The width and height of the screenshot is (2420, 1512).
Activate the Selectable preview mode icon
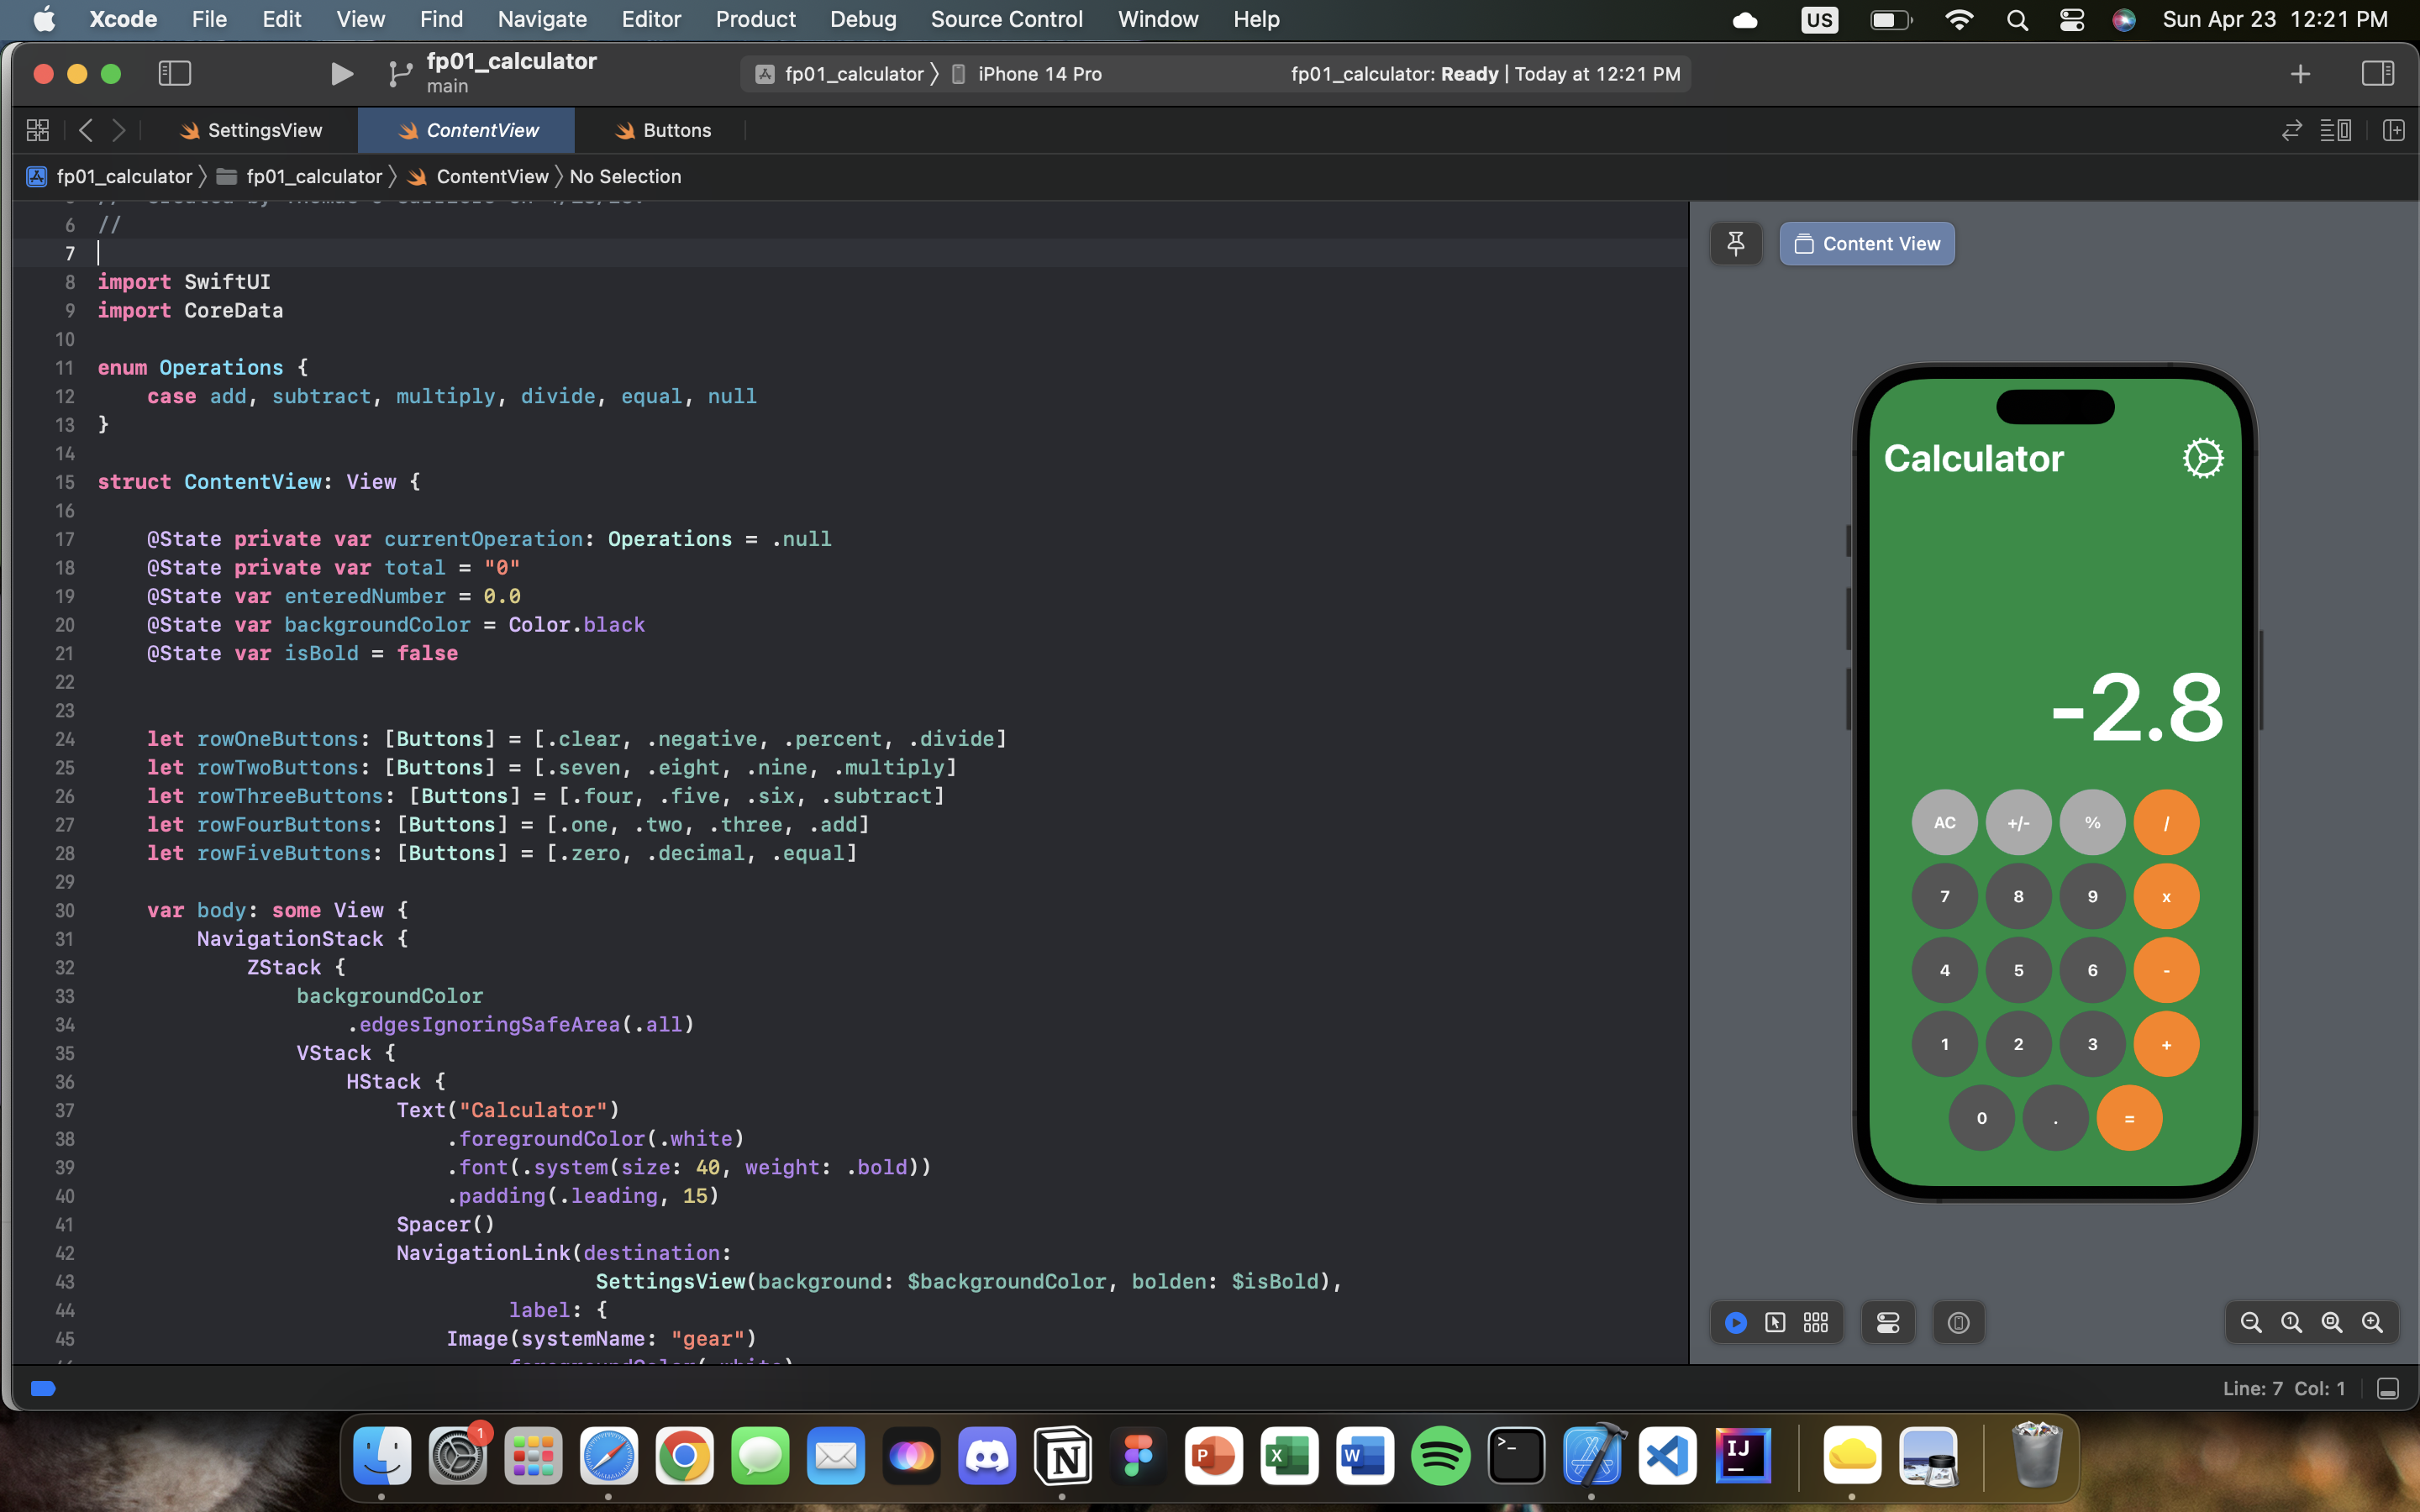click(x=1776, y=1322)
